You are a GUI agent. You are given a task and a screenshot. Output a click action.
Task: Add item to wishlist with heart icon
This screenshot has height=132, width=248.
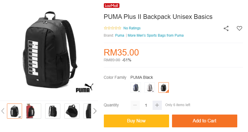239,28
